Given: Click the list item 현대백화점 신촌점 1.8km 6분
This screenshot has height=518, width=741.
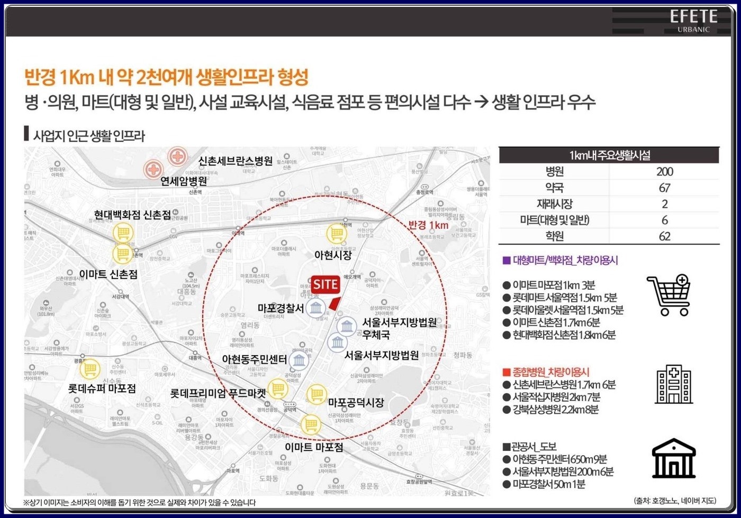Looking at the screenshot, I should tap(559, 335).
